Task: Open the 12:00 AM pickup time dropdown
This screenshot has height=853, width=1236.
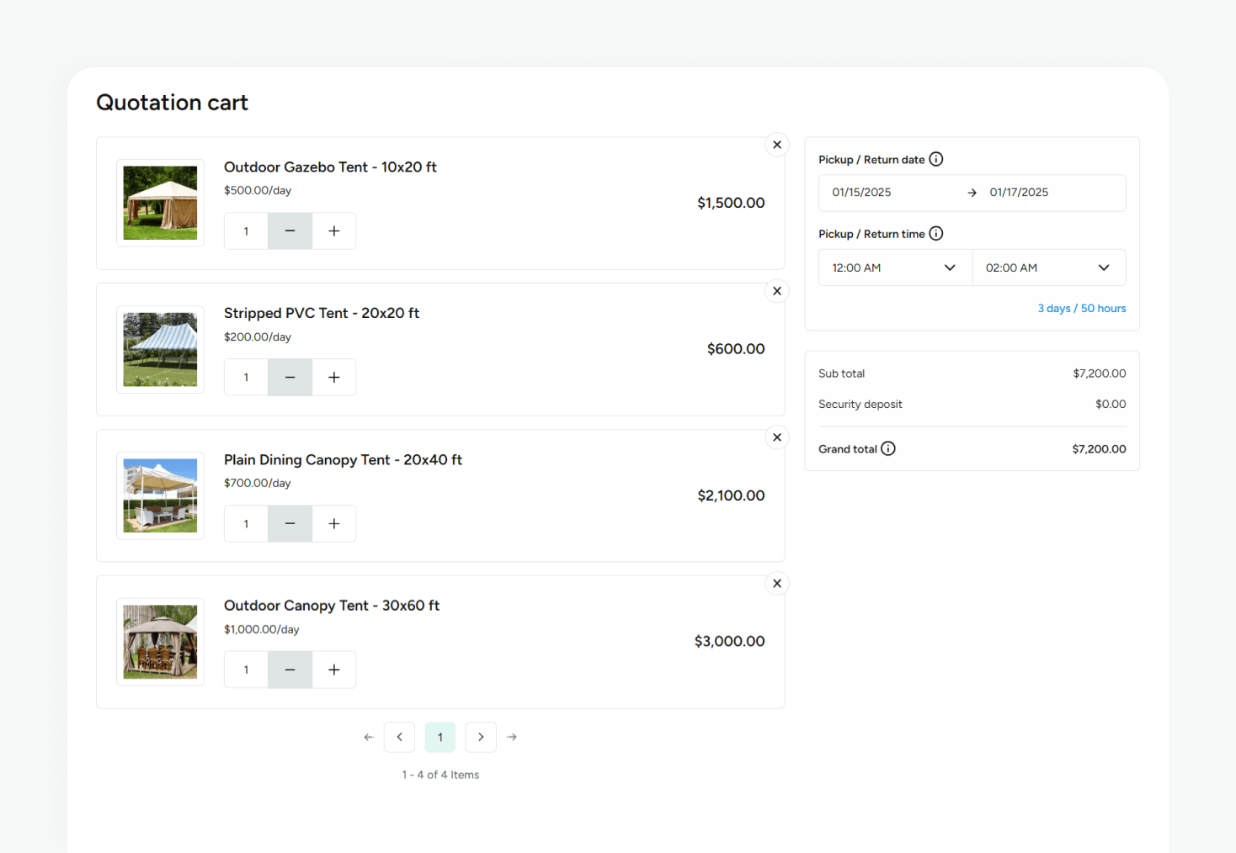Action: coord(896,268)
